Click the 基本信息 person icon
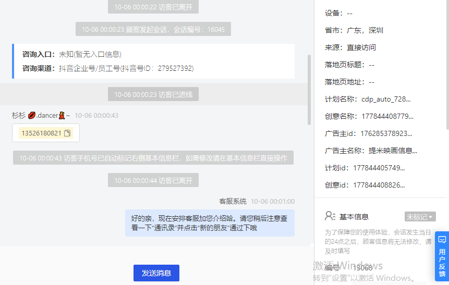 [330, 216]
